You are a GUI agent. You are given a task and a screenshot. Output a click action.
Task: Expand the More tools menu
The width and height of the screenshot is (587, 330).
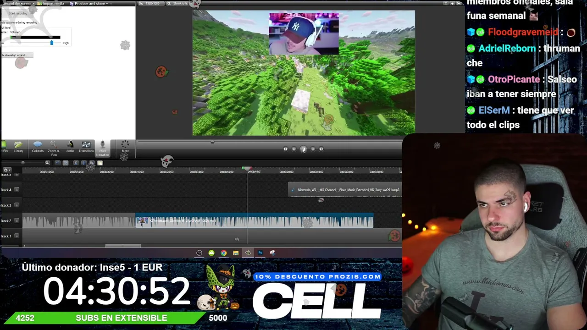(x=125, y=147)
